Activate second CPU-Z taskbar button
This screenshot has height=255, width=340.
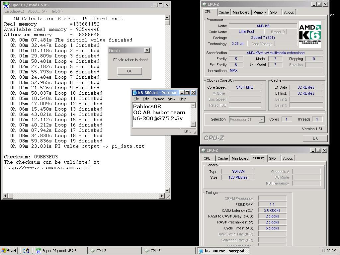click(169, 251)
